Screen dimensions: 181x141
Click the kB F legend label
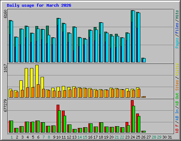[x=177, y=129]
